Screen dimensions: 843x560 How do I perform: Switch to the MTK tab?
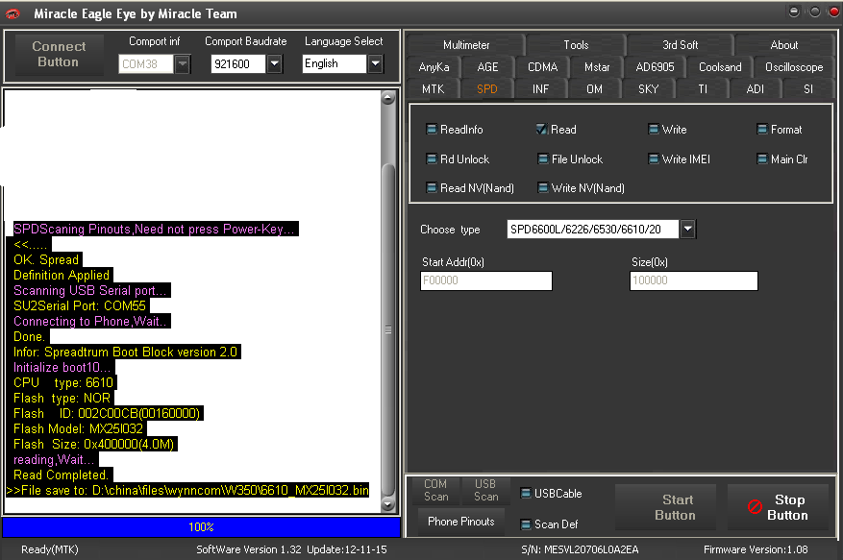434,89
